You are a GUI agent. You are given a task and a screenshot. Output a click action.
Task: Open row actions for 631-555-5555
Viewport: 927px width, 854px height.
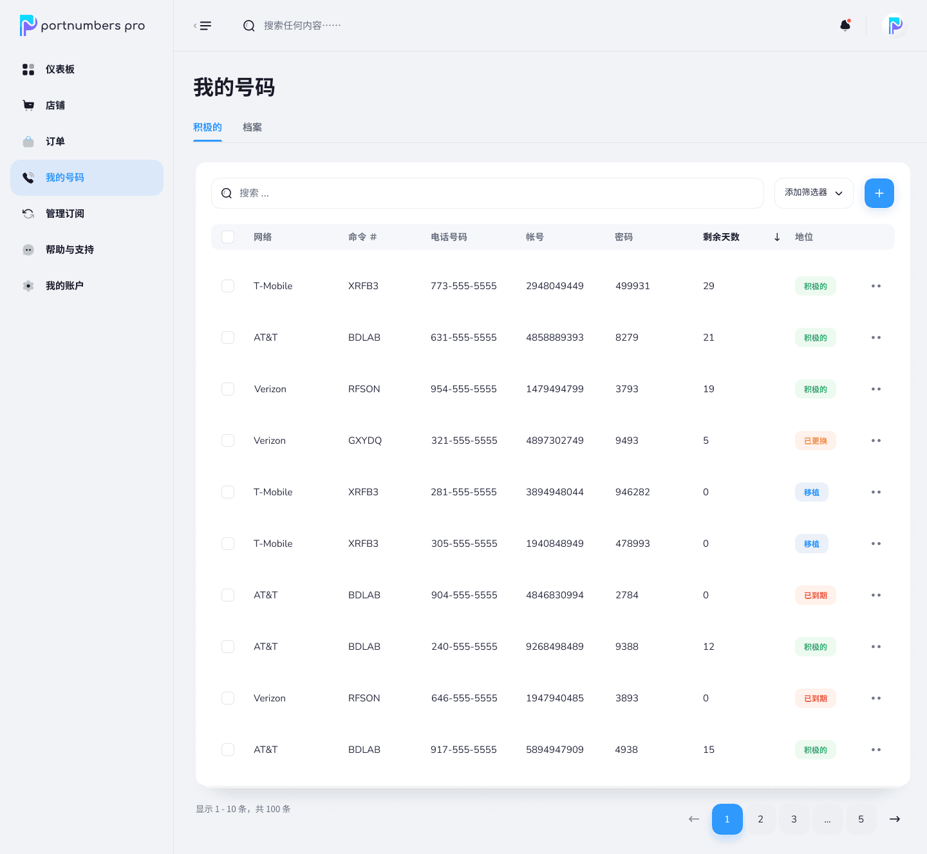point(876,337)
